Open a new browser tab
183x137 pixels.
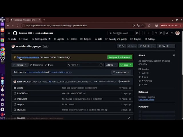pyautogui.click(x=44, y=20)
